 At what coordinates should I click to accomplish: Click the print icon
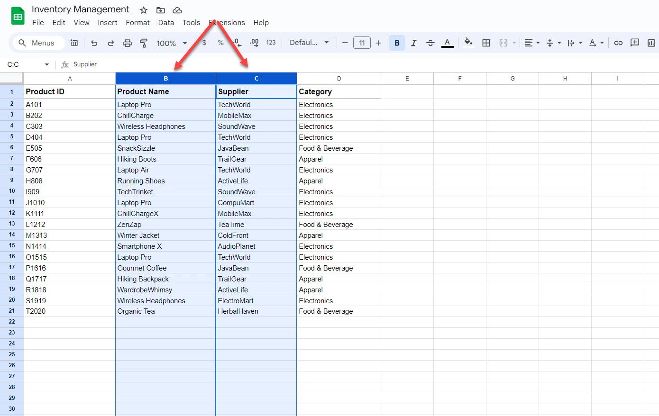[x=127, y=43]
